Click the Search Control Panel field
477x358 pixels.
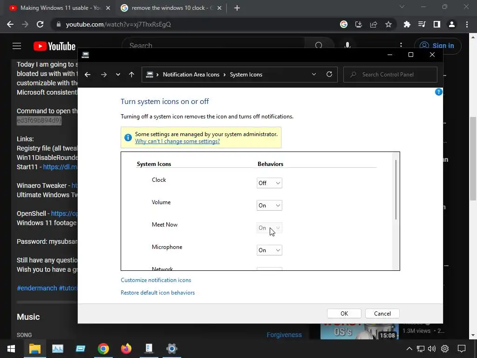[390, 75]
